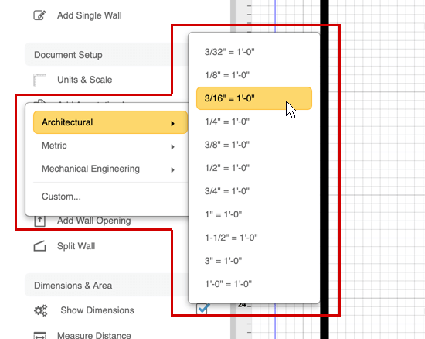
Task: Select the 3" = 1'-0" scale
Action: (254, 261)
